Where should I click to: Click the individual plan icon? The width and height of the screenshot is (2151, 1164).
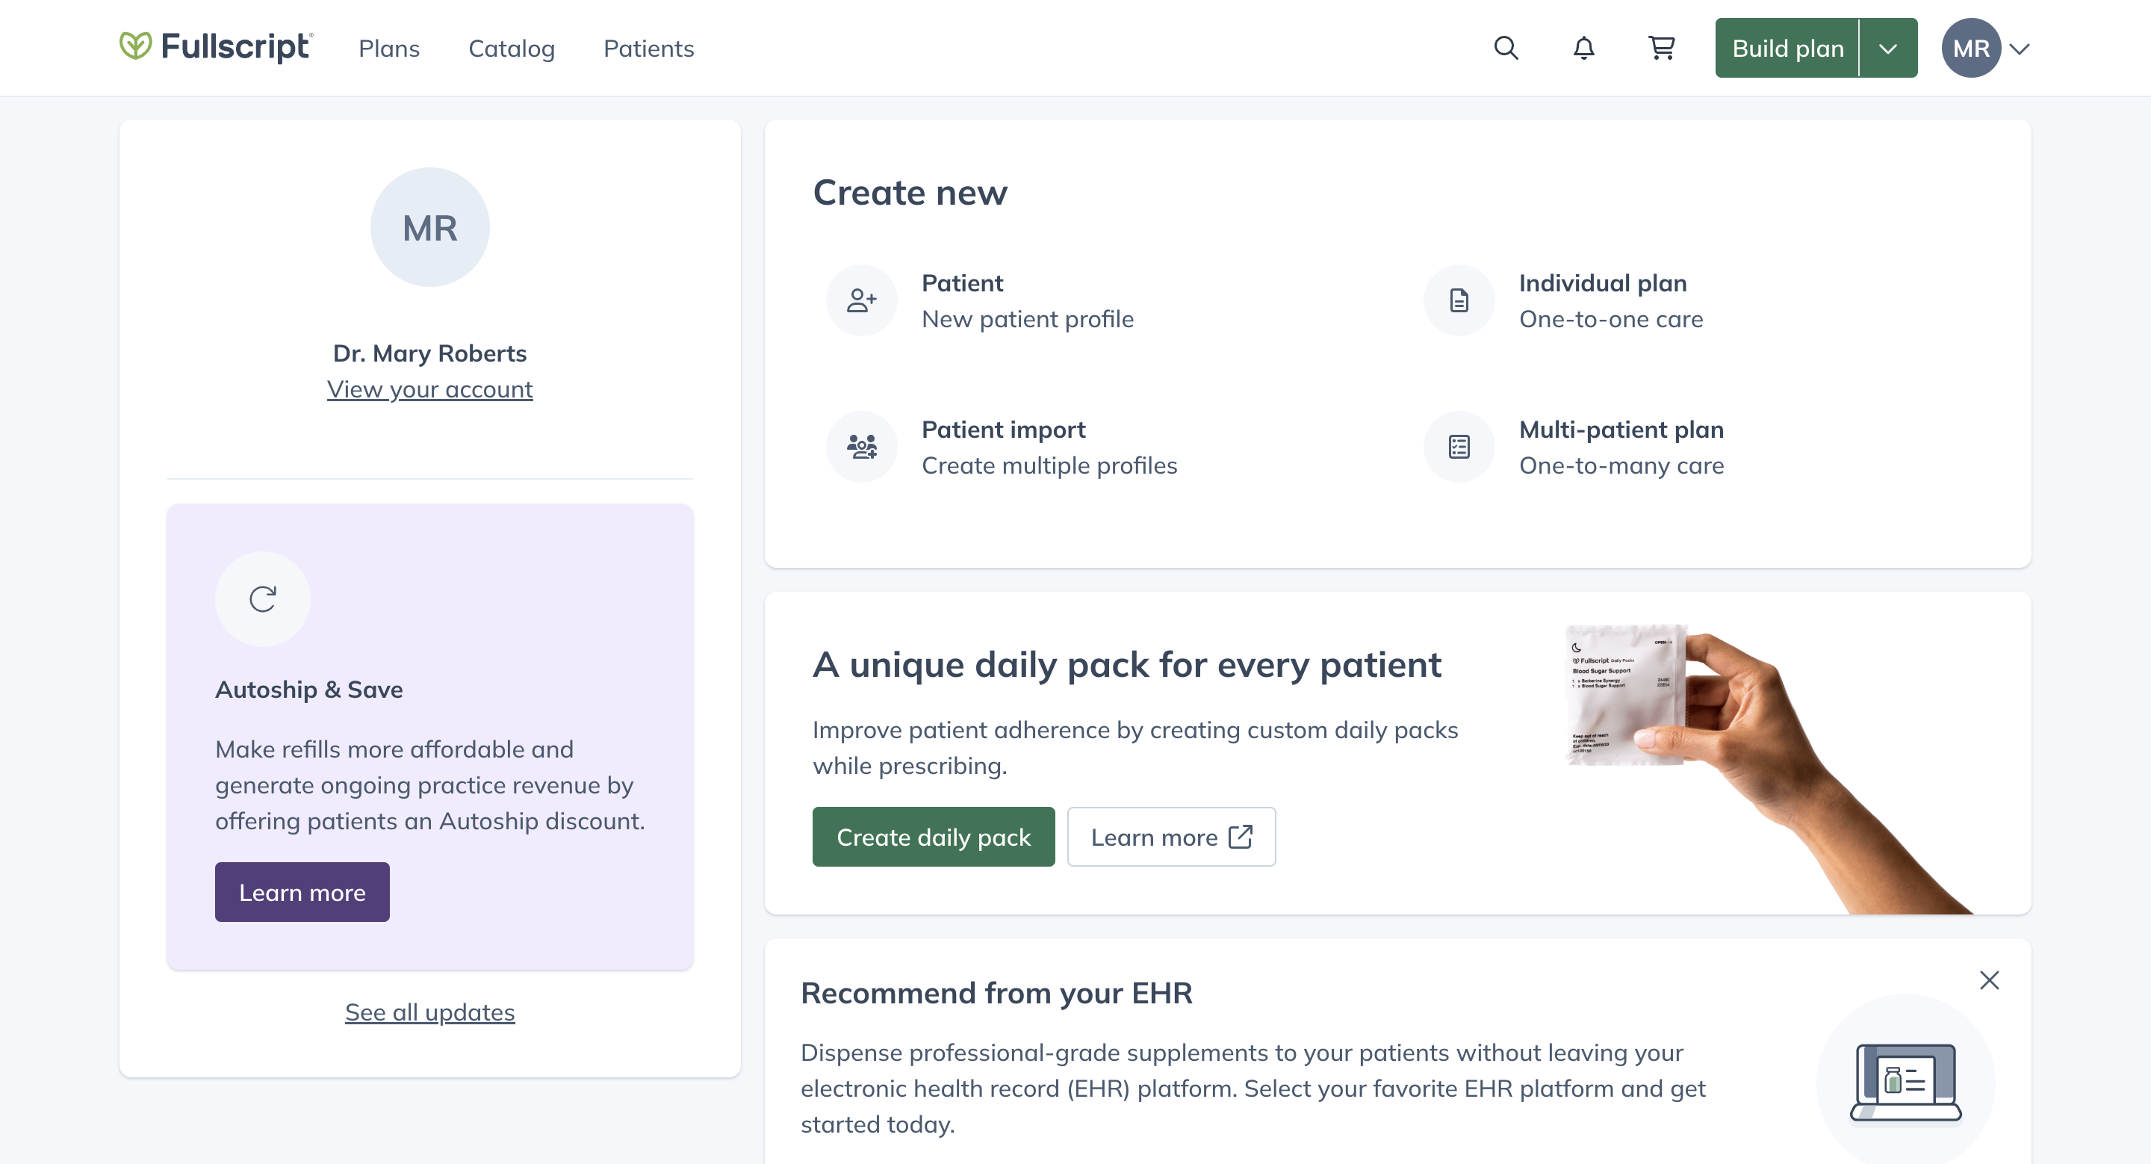[1460, 300]
